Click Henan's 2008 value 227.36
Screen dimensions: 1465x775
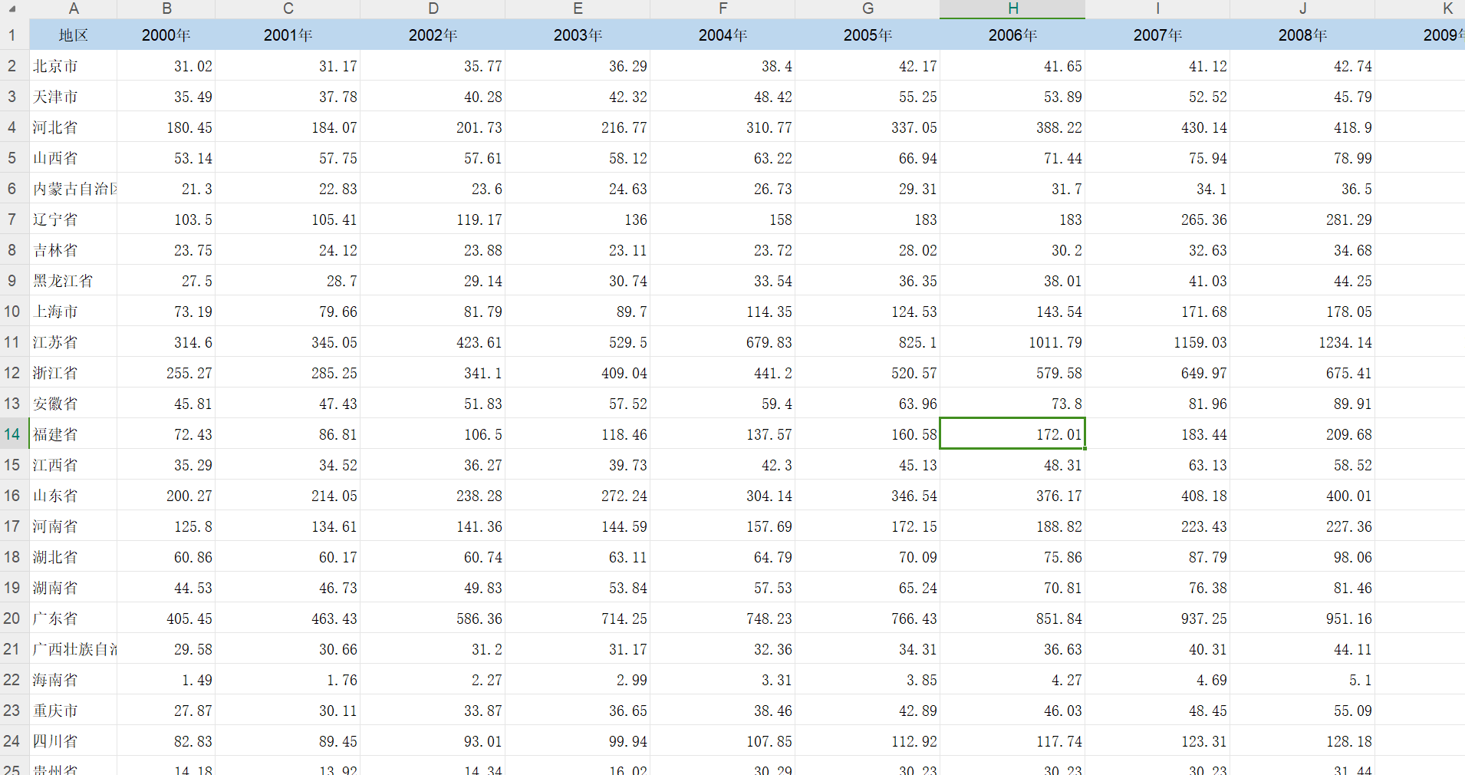tap(1303, 526)
